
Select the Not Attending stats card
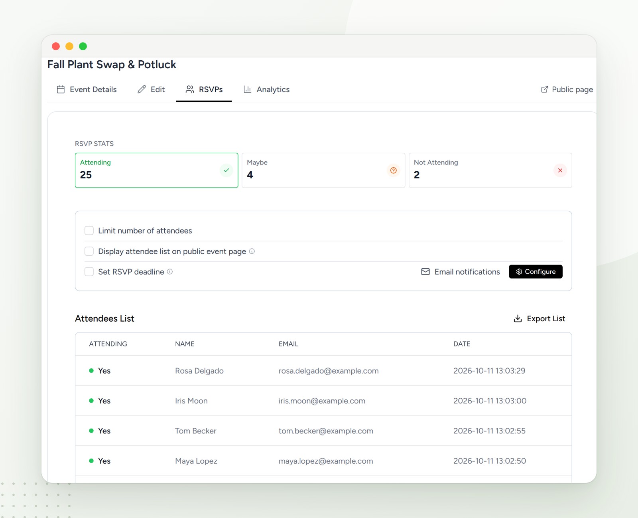[x=490, y=170]
